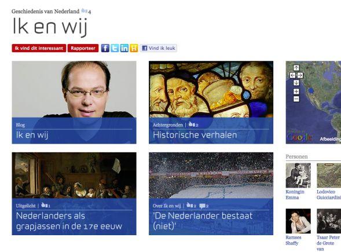Image resolution: width=341 pixels, height=252 pixels.
Task: Zoom out on map with minus
Action: [x=296, y=99]
